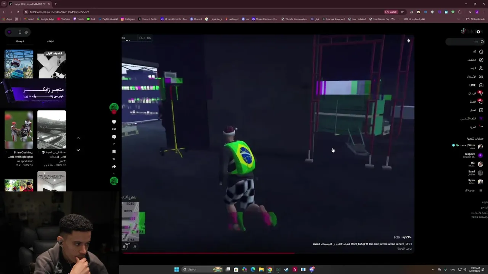Open Messages with 47 badge
The image size is (488, 274).
click(x=477, y=93)
